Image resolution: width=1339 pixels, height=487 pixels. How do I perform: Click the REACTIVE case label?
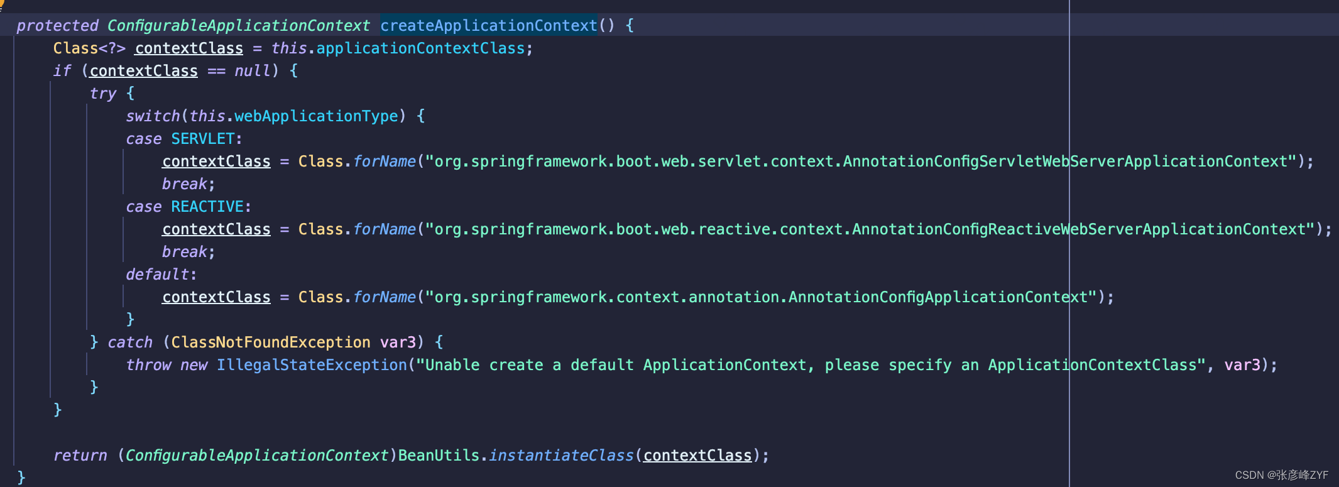207,207
